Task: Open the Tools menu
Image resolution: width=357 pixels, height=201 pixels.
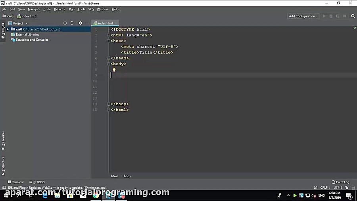Action: coord(81,9)
